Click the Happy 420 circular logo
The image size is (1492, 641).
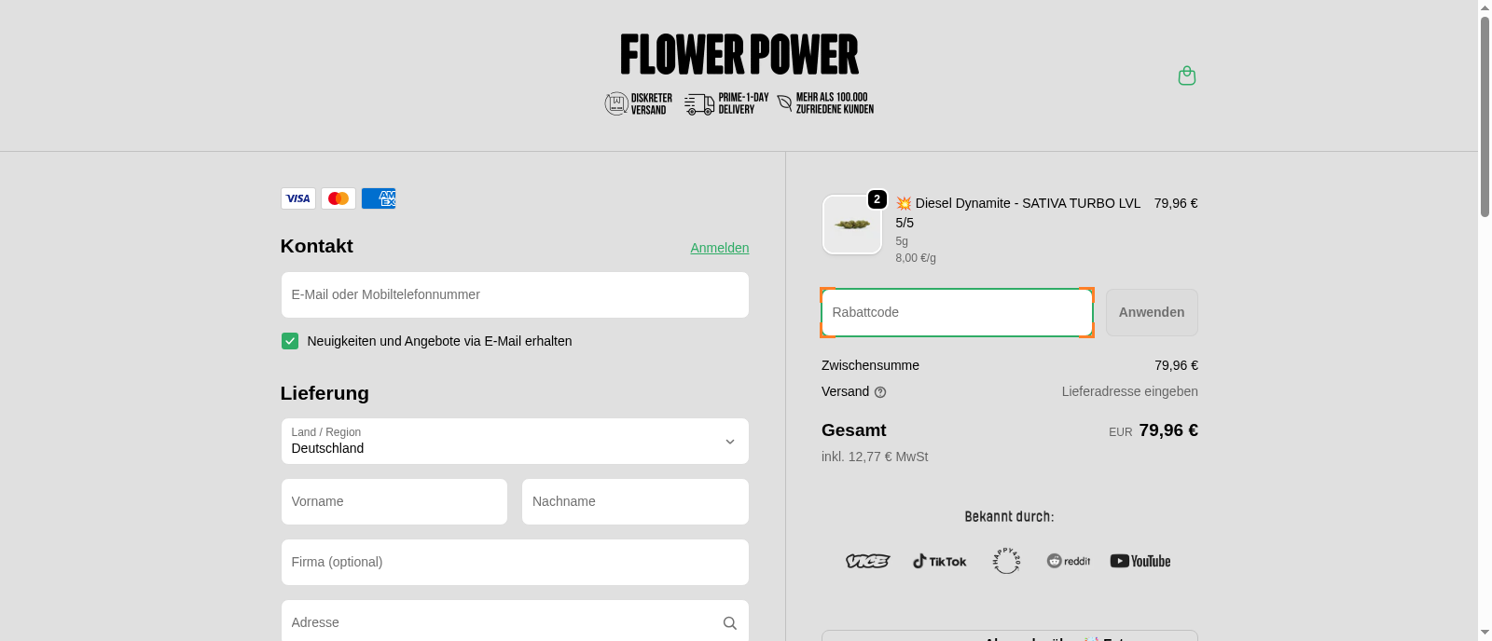(1006, 561)
